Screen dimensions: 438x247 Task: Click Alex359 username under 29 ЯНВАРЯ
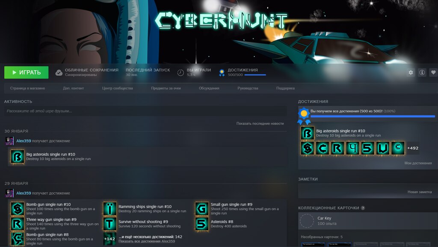tap(24, 193)
